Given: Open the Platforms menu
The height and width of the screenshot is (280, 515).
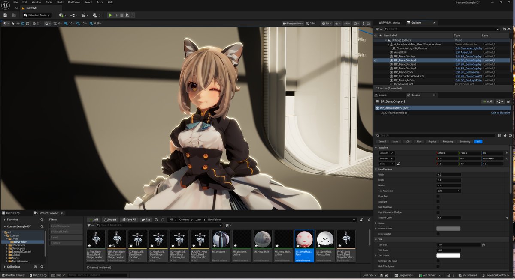Looking at the screenshot, I should (x=74, y=2).
